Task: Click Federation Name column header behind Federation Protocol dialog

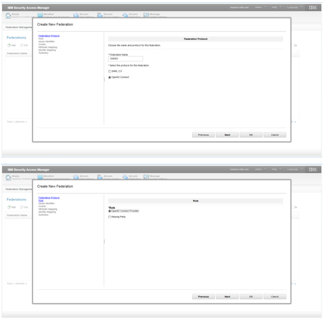Action: tap(17, 54)
